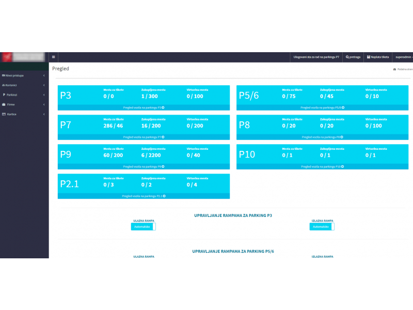Toggle the sidebar hamburger menu icon
The width and height of the screenshot is (413, 310).
54,57
